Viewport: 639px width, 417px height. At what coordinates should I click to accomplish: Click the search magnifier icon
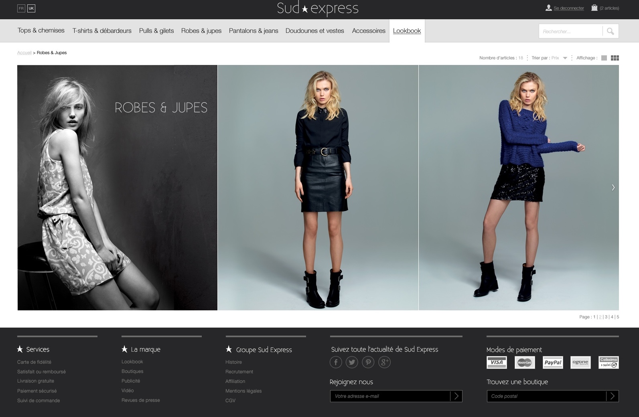[610, 31]
